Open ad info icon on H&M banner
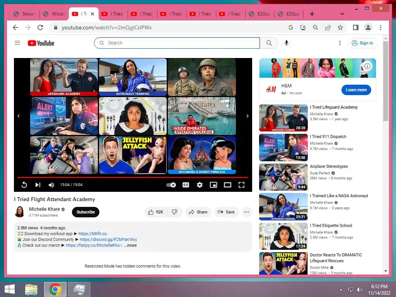The image size is (396, 297). (367, 66)
